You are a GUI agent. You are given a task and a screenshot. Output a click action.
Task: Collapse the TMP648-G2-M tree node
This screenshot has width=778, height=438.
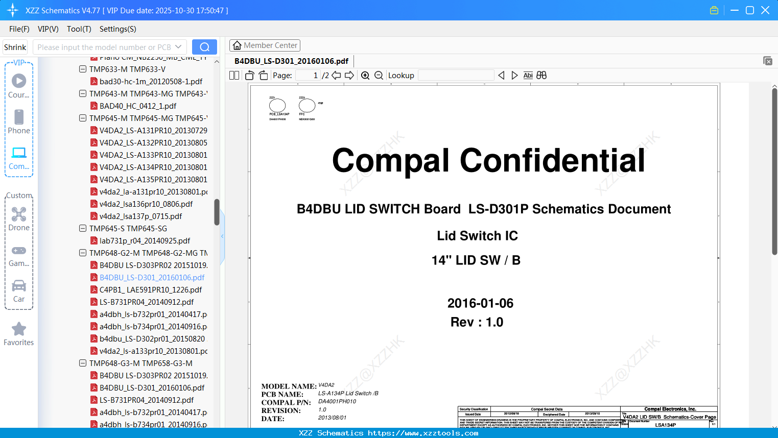coord(83,253)
